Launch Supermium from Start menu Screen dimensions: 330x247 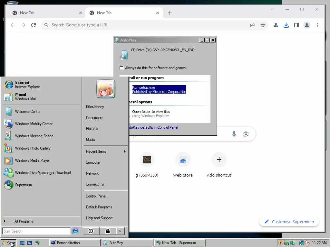tap(42, 185)
